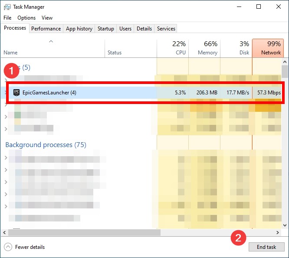Screen dimensions: 289x258
Task: Click the Fewer details link
Action: click(x=30, y=247)
